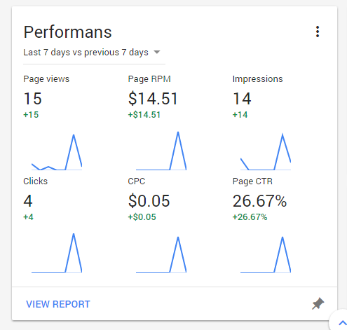
Task: Click the Page RPM sparkline chart
Action: [161, 151]
